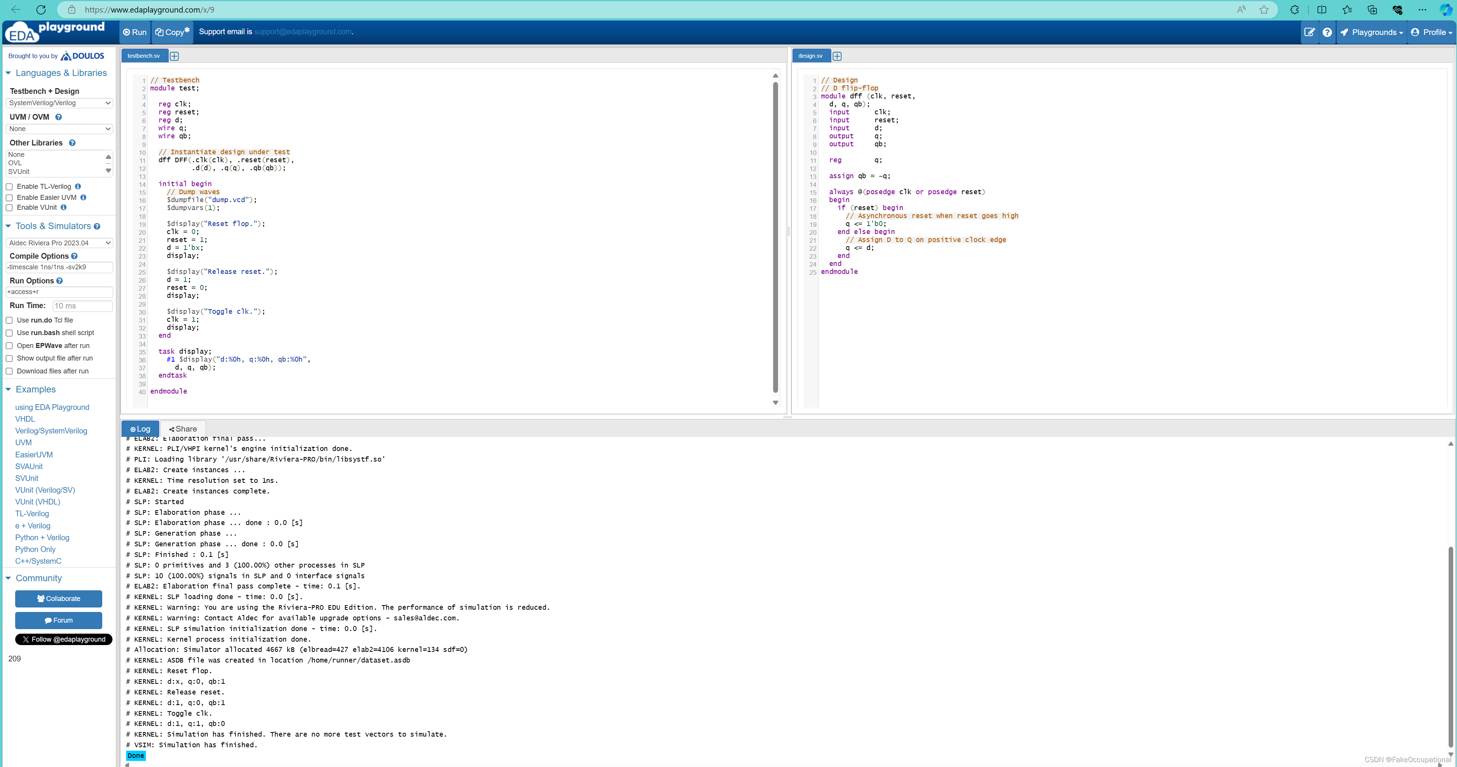Enable the Open EPWave after run checkbox
Screen dimensions: 1457x767
tap(9, 346)
